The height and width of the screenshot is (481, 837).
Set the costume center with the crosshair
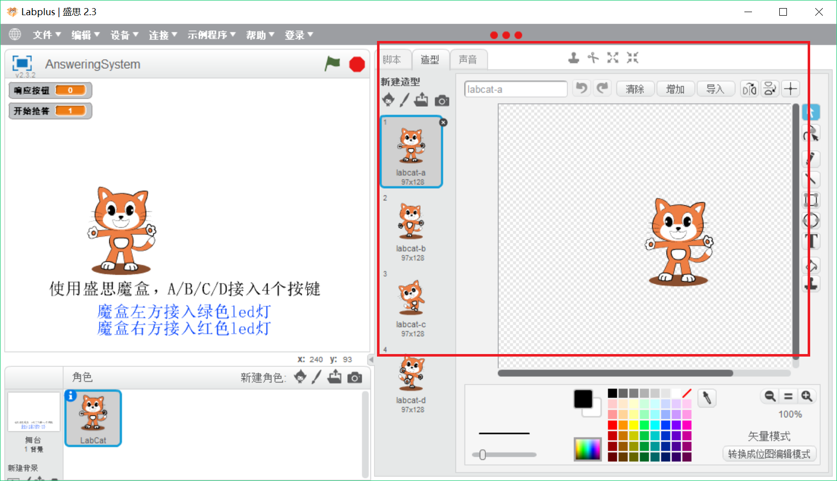pyautogui.click(x=790, y=89)
